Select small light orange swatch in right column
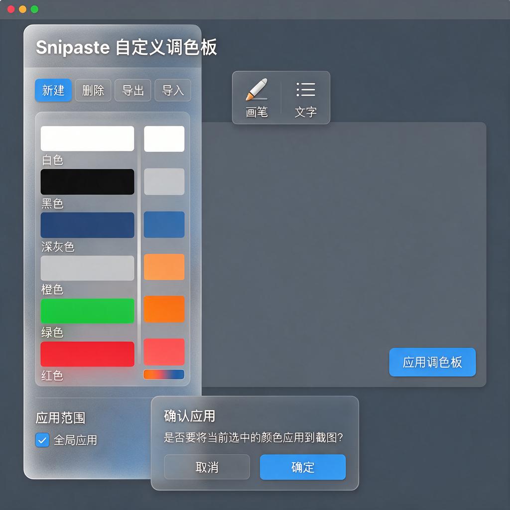Screen dimensions: 510x510 (164, 267)
